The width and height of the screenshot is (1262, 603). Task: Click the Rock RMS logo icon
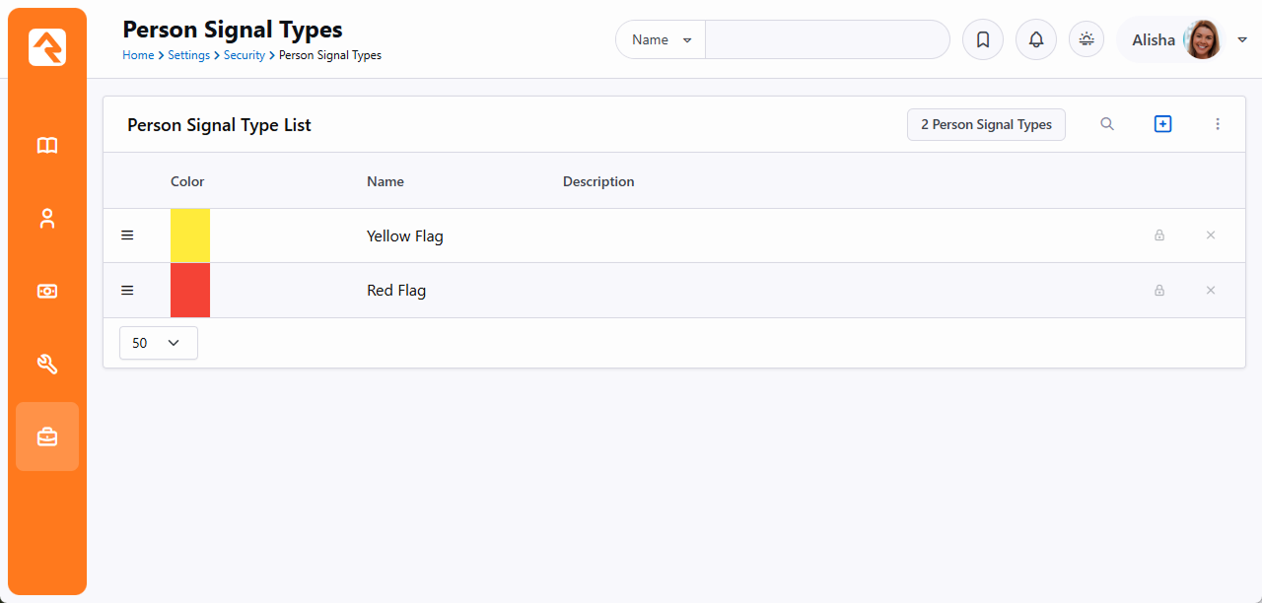click(x=47, y=47)
